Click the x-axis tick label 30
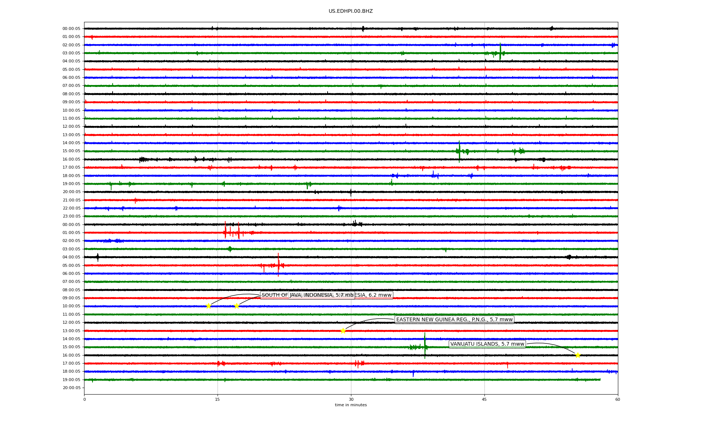Image resolution: width=702 pixels, height=438 pixels. 351,399
